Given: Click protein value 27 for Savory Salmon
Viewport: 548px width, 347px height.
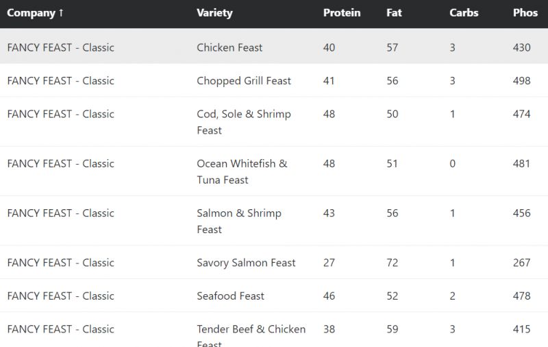Looking at the screenshot, I should 329,263.
